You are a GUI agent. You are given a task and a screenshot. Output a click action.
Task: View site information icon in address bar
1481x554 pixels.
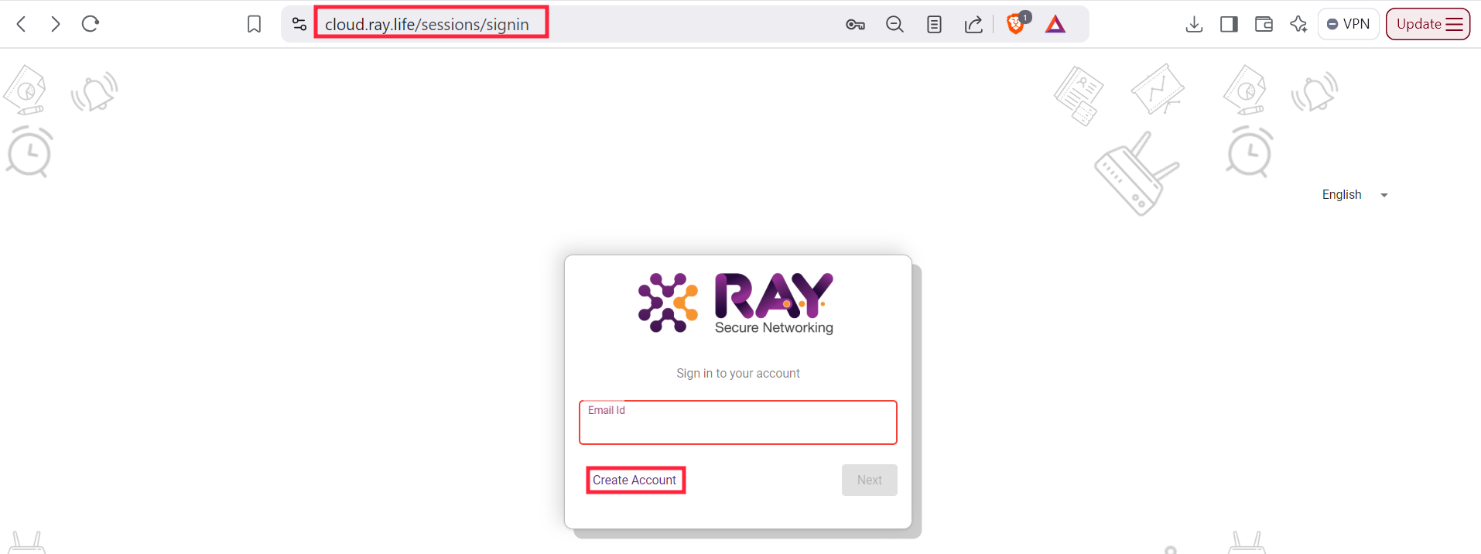299,24
